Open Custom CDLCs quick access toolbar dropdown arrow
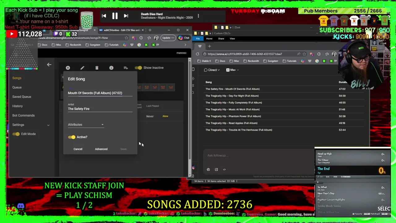Image resolution: width=396 pixels, height=223 pixels. (211, 33)
